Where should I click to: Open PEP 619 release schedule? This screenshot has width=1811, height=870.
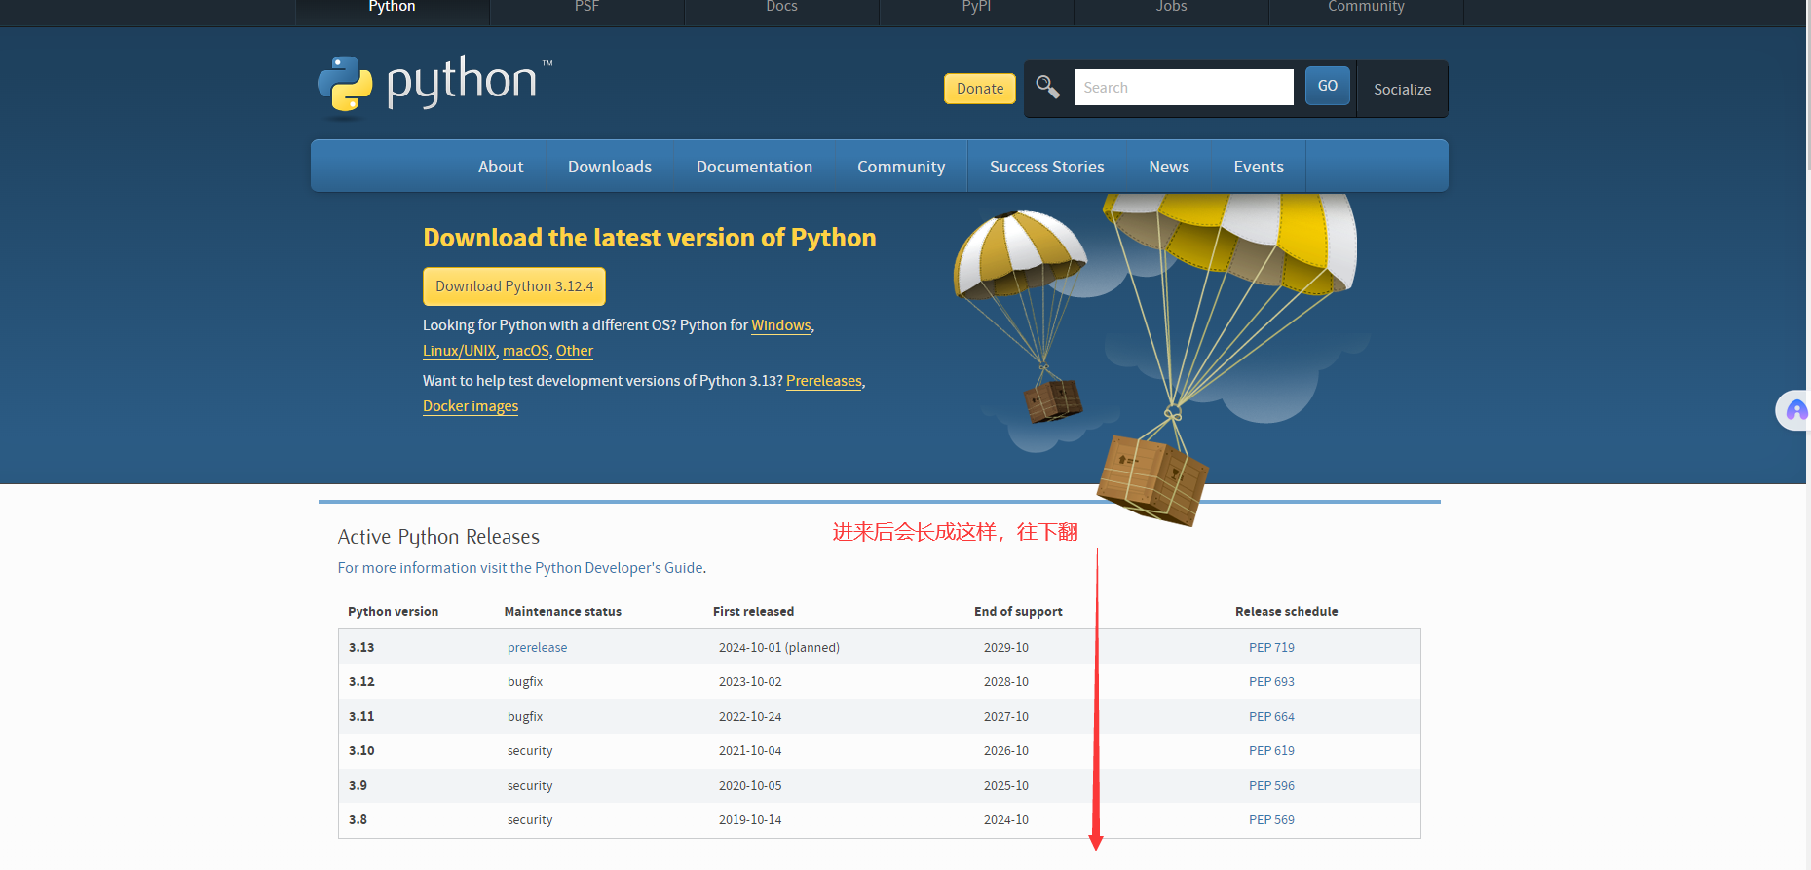point(1271,751)
